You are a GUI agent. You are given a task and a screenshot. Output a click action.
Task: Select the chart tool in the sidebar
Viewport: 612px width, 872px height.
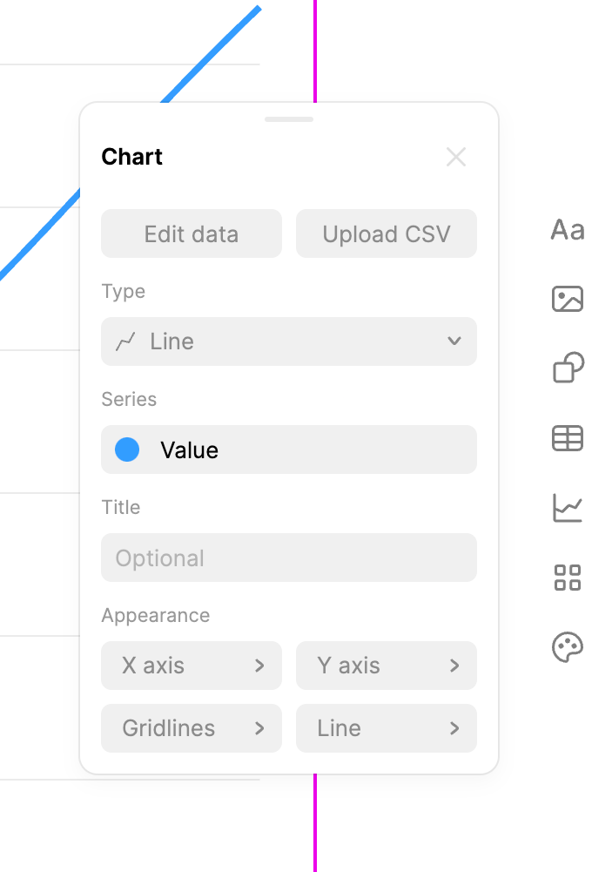pos(567,508)
